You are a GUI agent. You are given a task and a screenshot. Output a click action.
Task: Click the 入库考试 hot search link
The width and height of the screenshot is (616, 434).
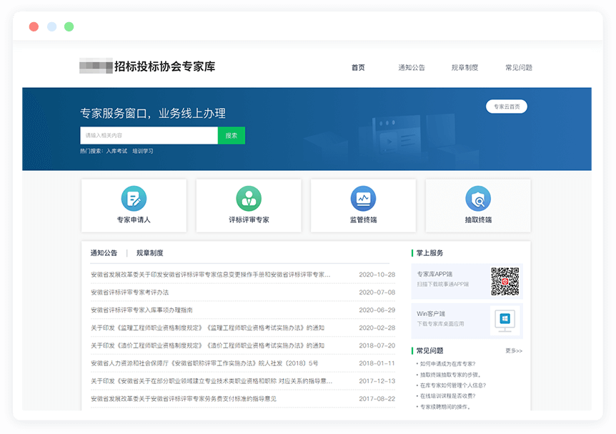tap(116, 152)
